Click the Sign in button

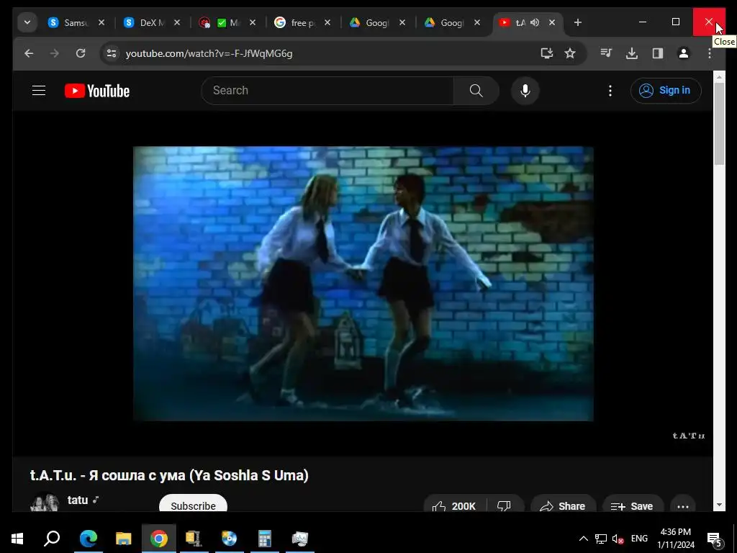pyautogui.click(x=666, y=90)
